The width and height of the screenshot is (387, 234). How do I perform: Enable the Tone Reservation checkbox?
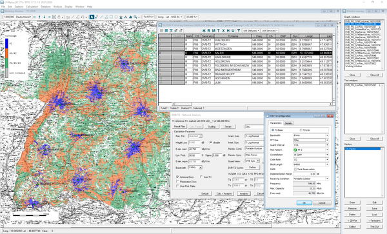(x=295, y=169)
